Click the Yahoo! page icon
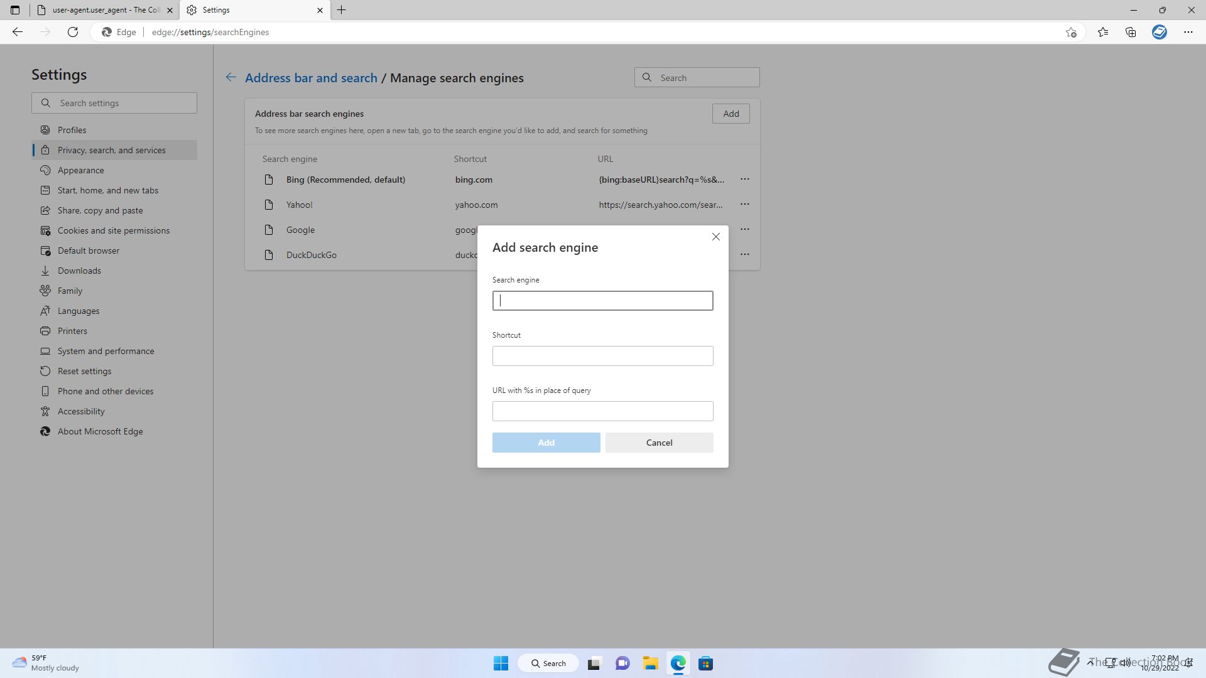This screenshot has height=678, width=1206. pos(269,205)
